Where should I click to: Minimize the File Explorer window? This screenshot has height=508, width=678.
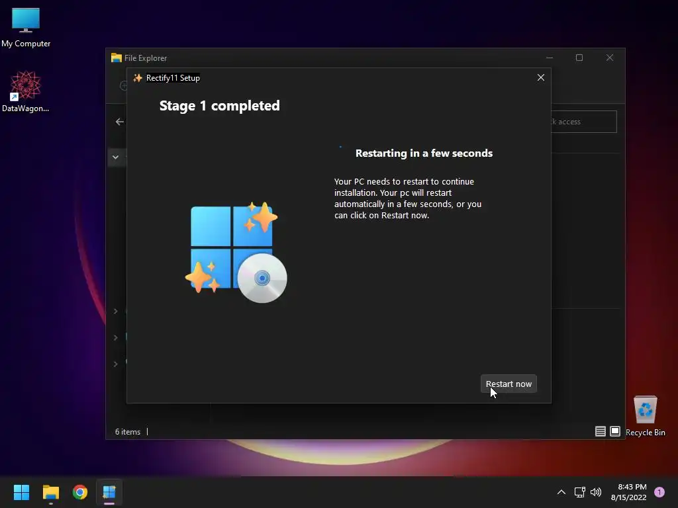(550, 58)
